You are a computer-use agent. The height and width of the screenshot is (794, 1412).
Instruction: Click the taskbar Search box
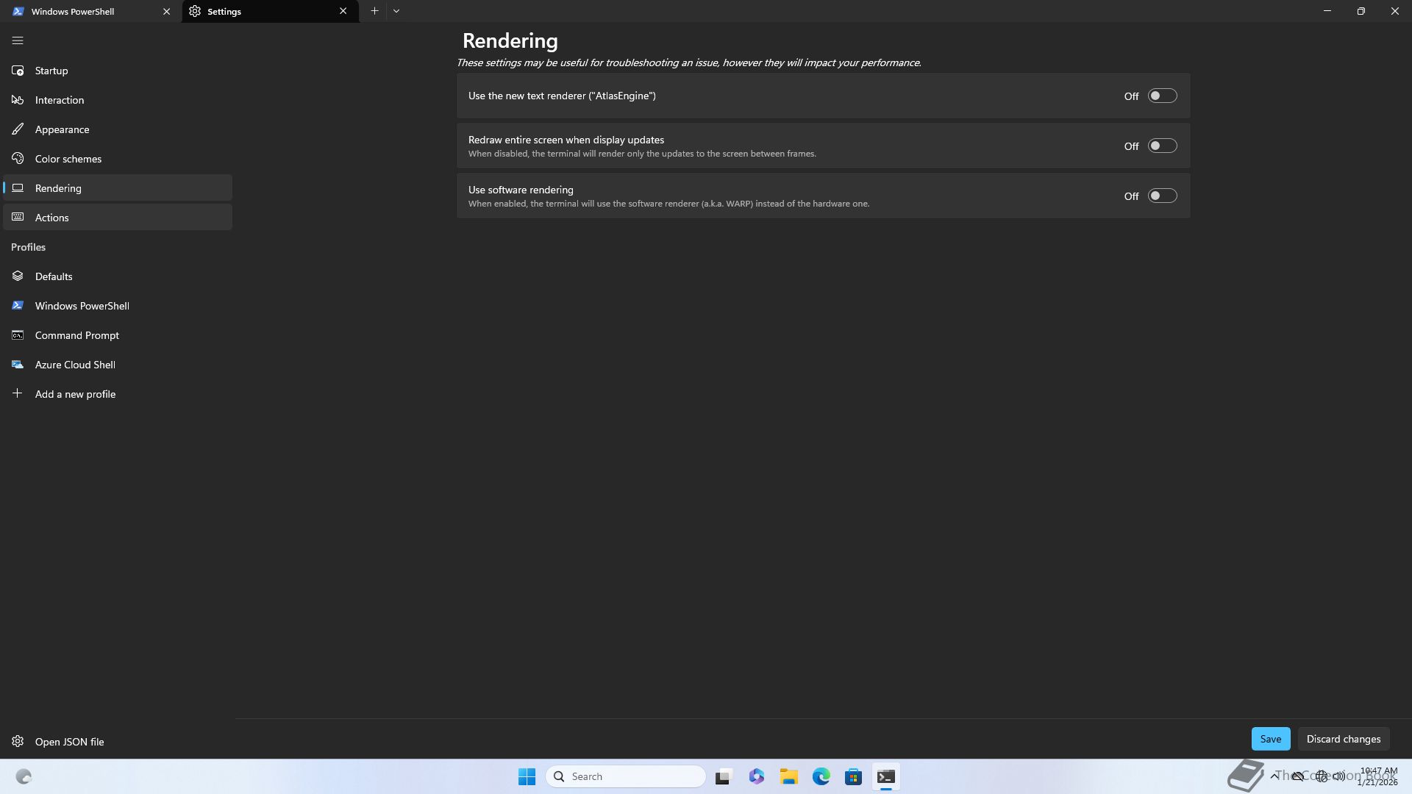tap(625, 776)
